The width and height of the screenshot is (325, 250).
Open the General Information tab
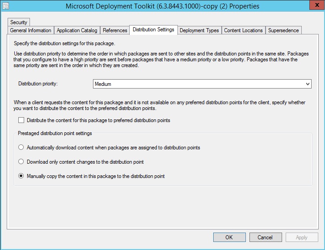point(30,30)
